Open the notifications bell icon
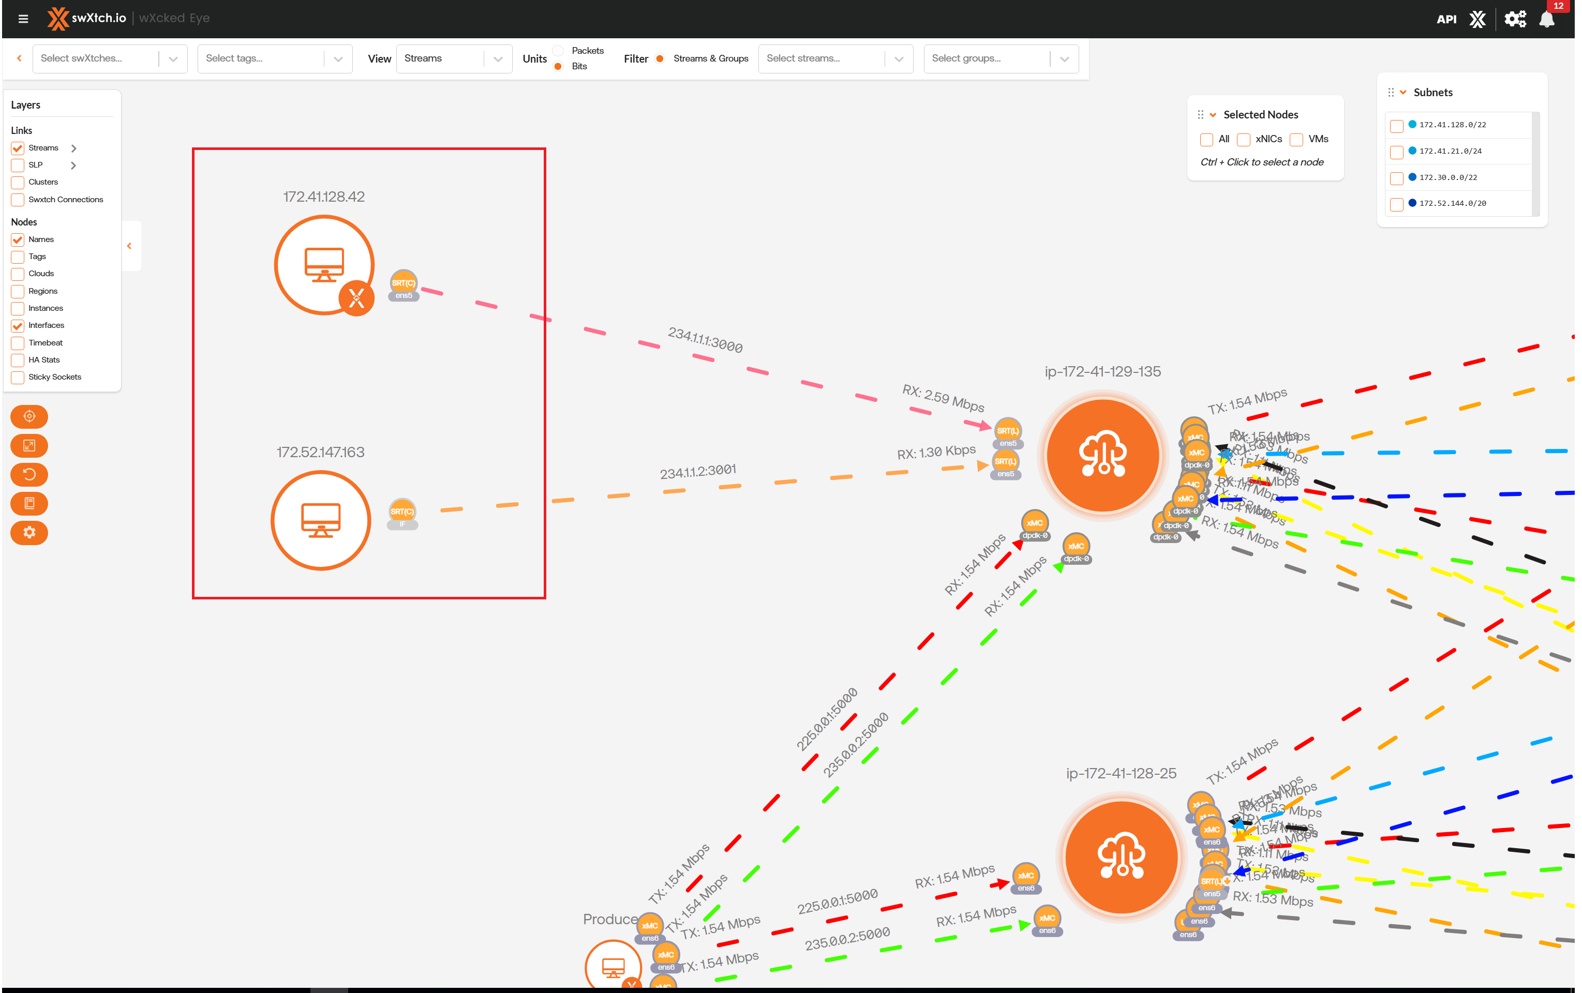Viewport: 1582px width, 993px height. coord(1546,20)
